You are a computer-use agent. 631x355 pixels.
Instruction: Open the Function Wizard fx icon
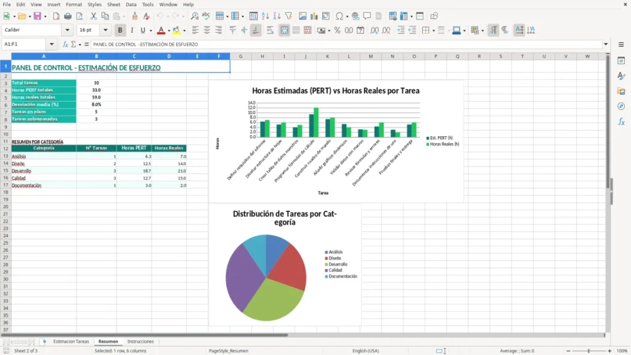tap(65, 44)
